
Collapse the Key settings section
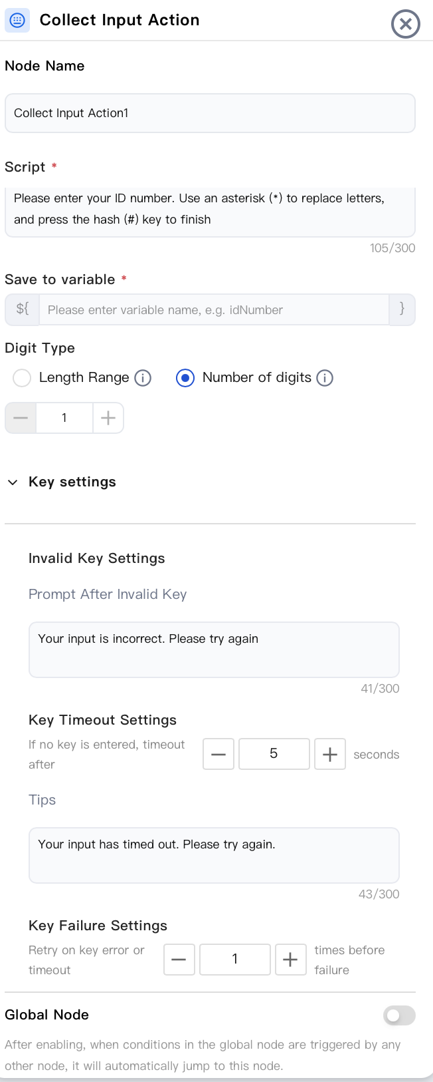tap(13, 482)
